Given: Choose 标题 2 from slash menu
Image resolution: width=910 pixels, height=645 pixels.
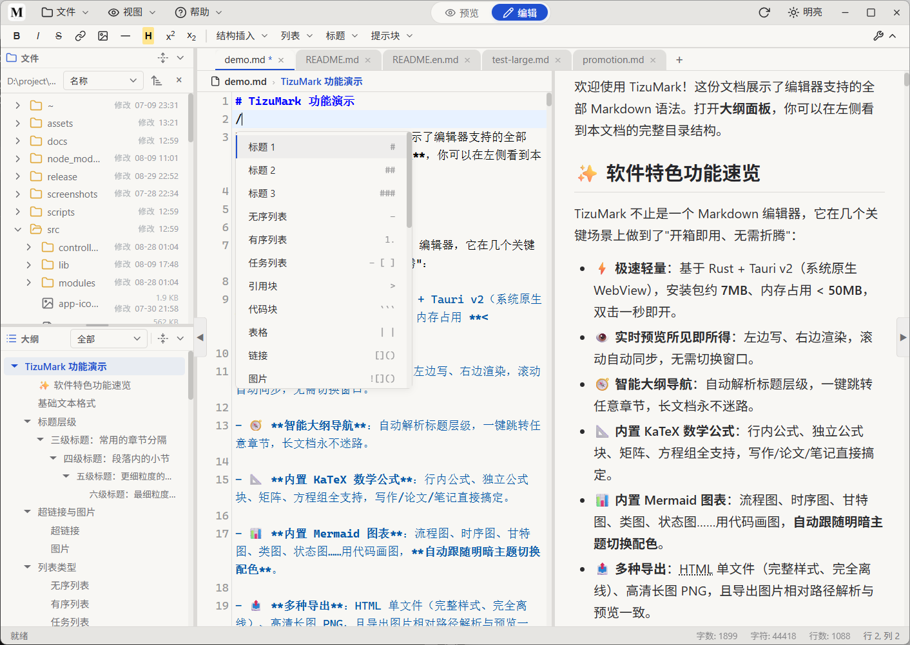Looking at the screenshot, I should click(322, 170).
